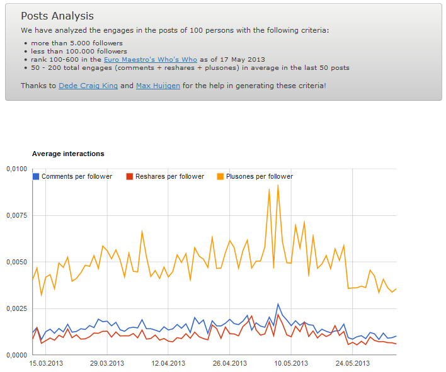This screenshot has width=446, height=372.
Task: Click the highest orange Plusones peak
Action: [278, 184]
